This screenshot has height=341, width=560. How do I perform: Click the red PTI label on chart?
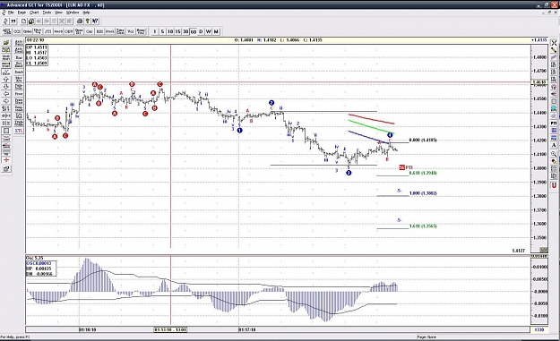tap(406, 167)
